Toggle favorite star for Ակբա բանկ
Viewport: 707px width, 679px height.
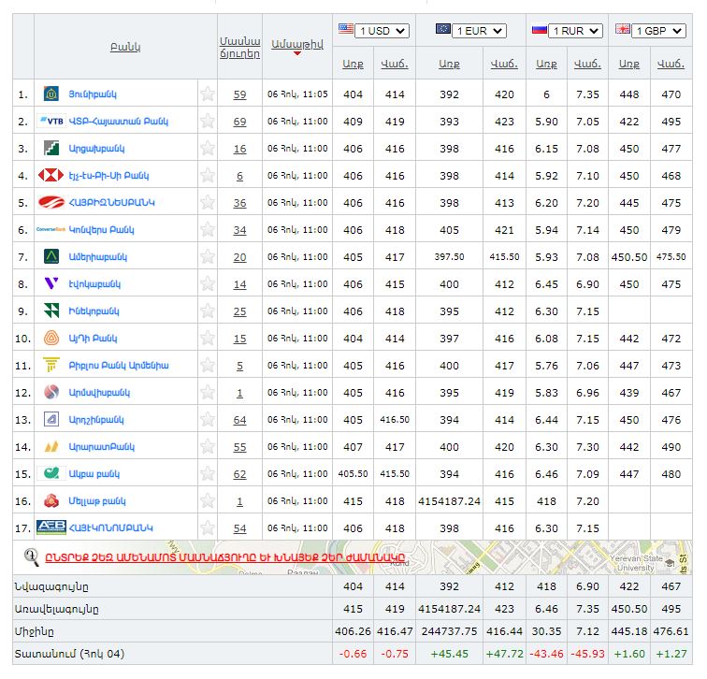208,474
